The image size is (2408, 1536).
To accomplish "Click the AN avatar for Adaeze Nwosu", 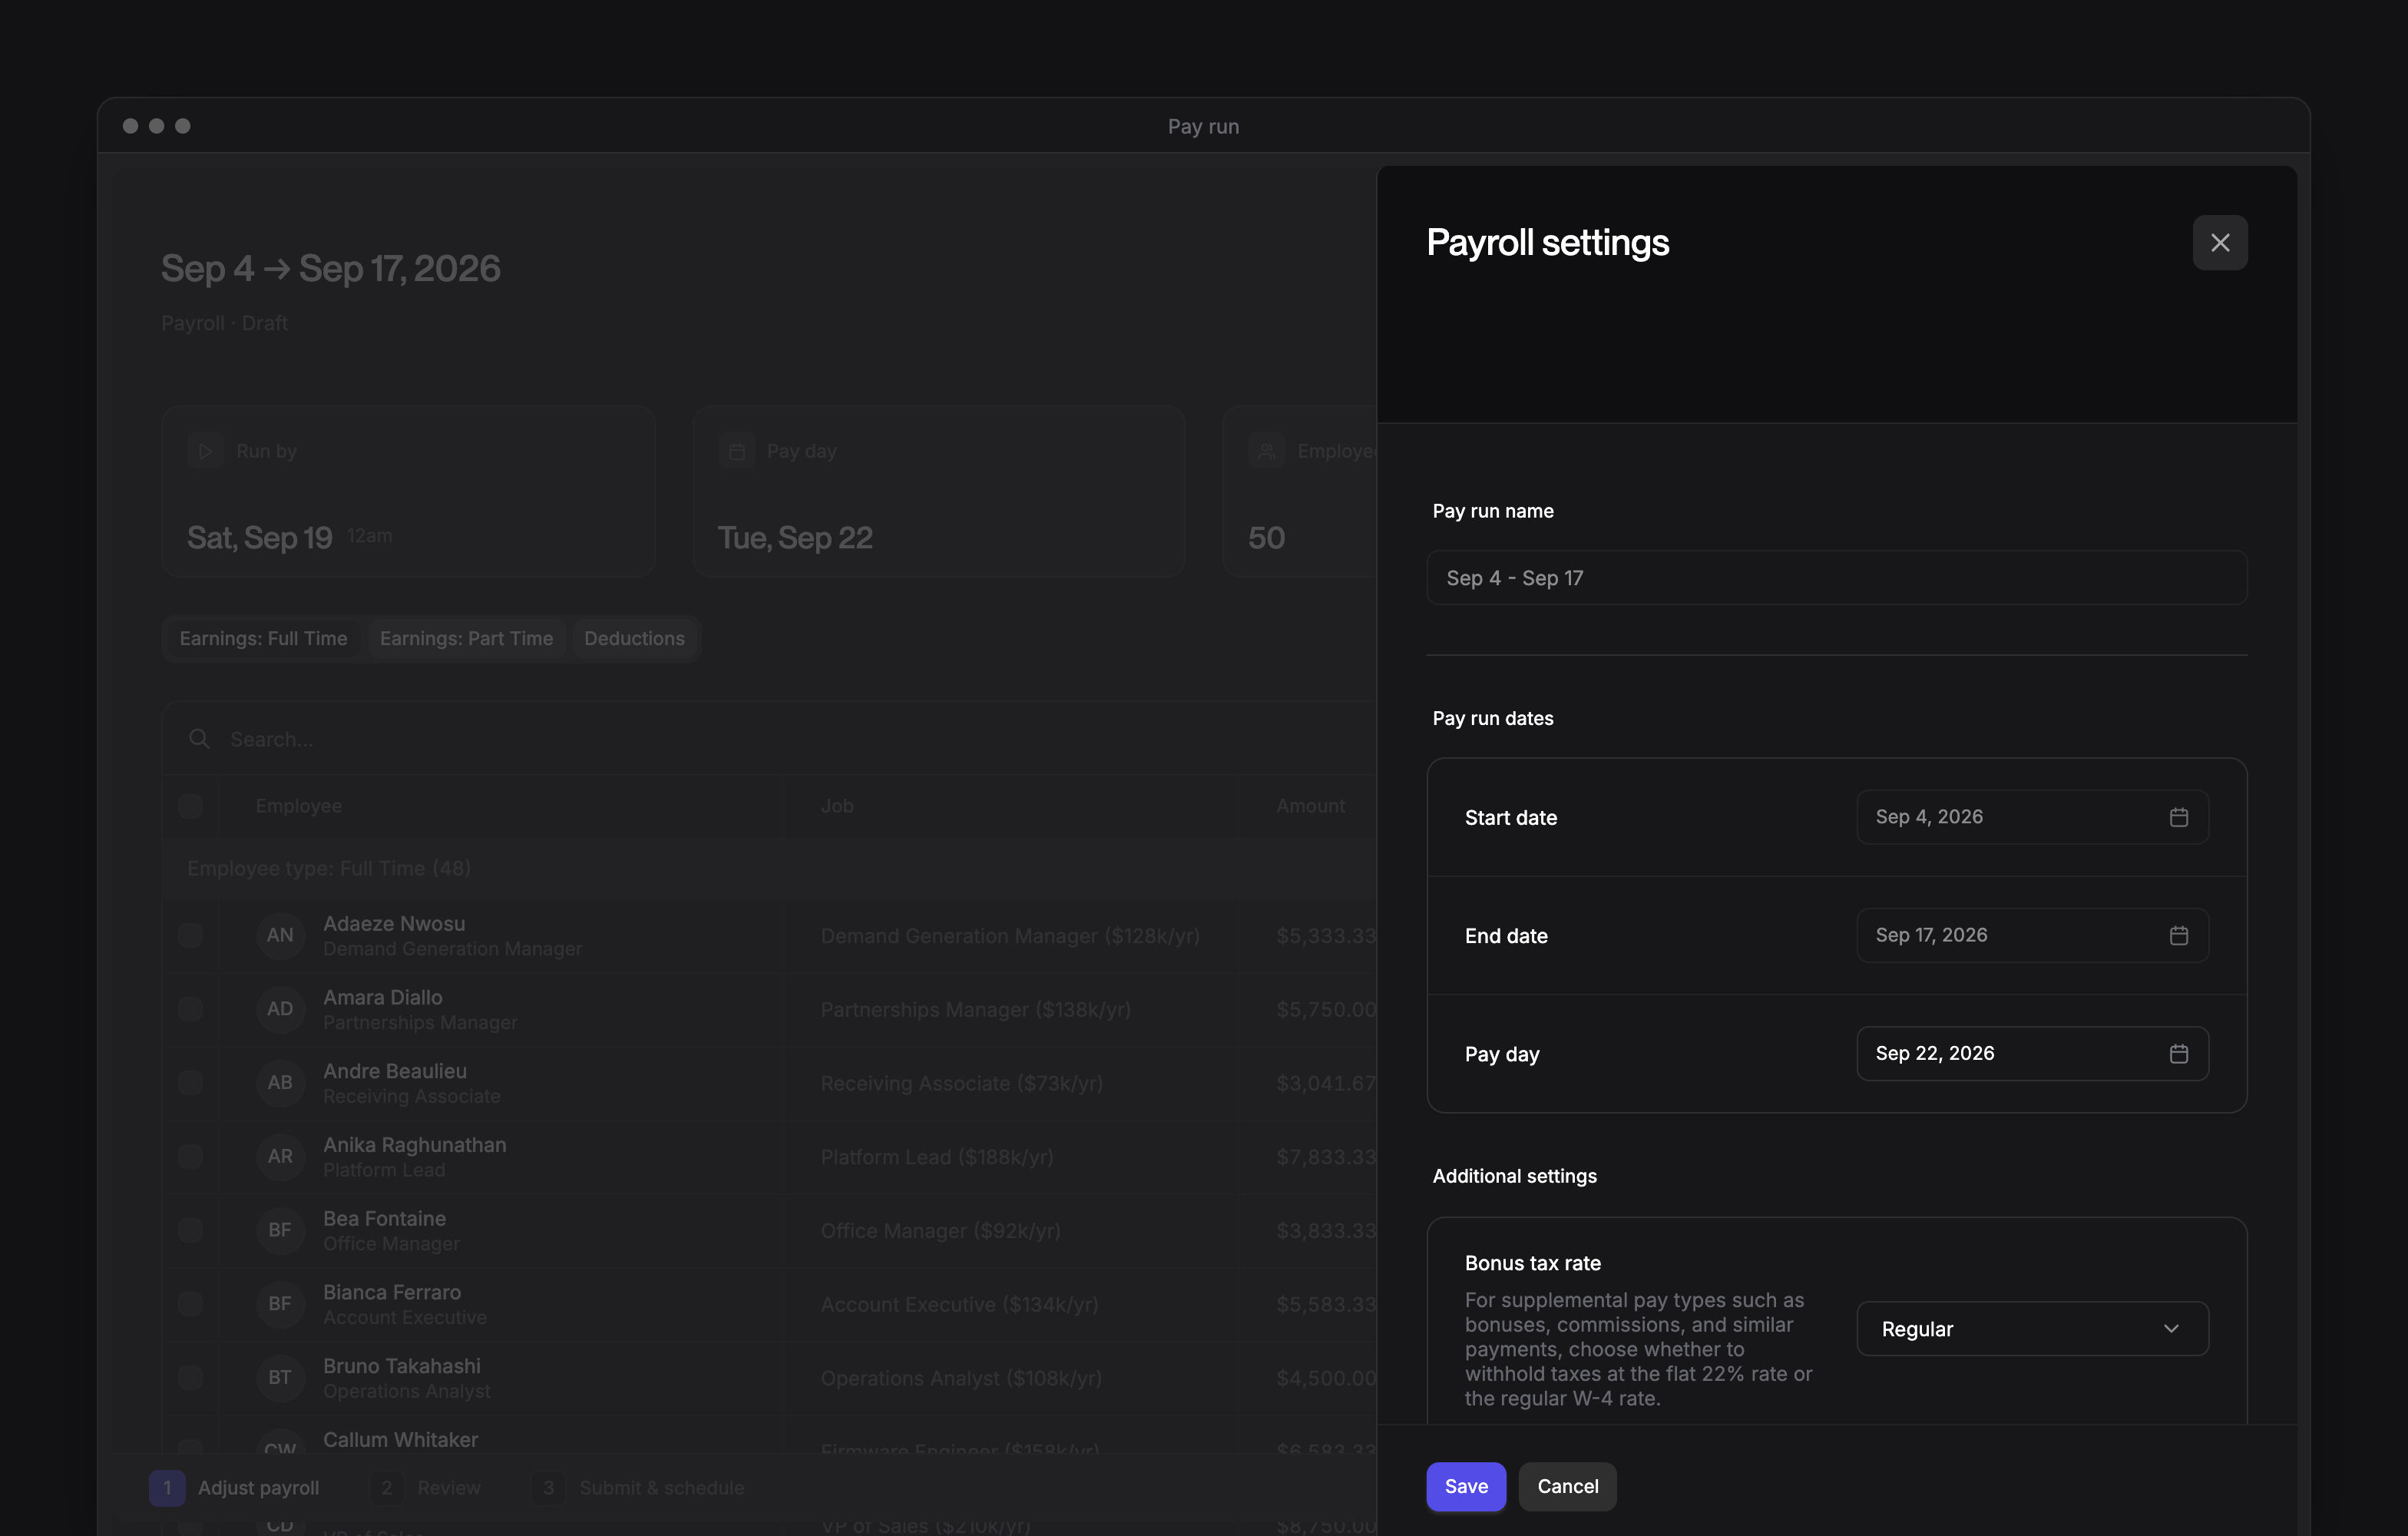I will coord(280,935).
